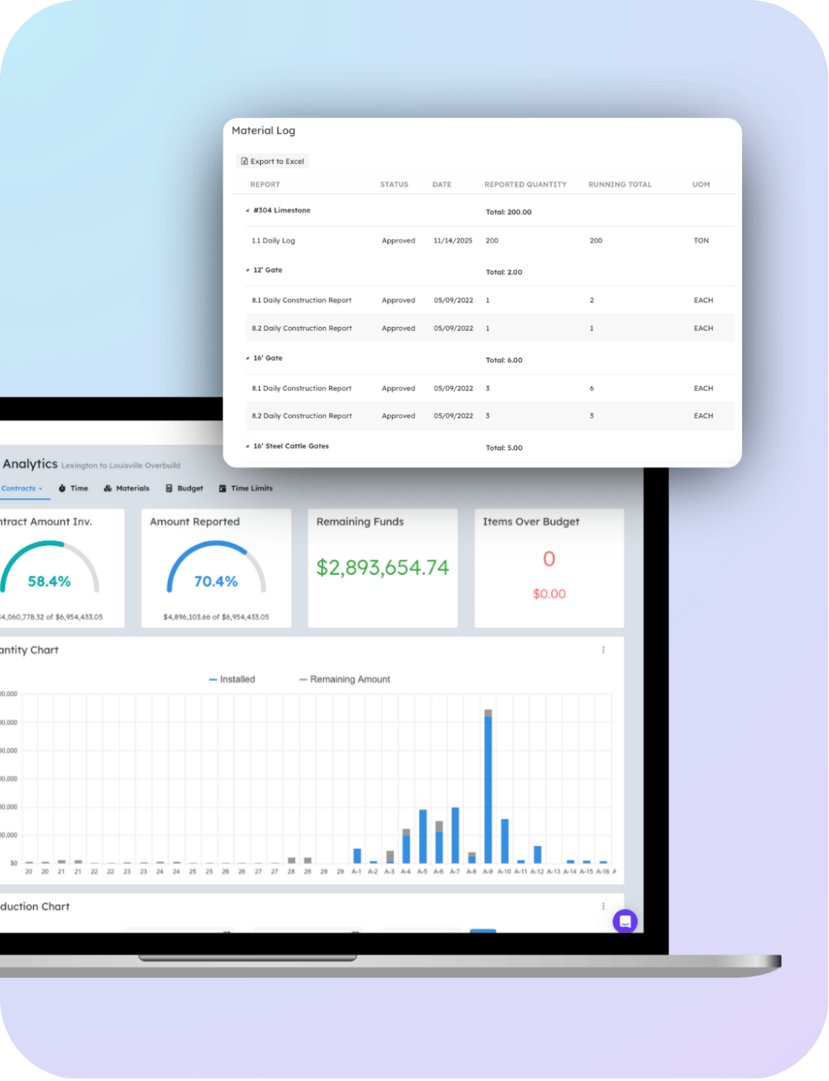Go to the Time Limits tab
The height and width of the screenshot is (1081, 829).
pos(246,488)
